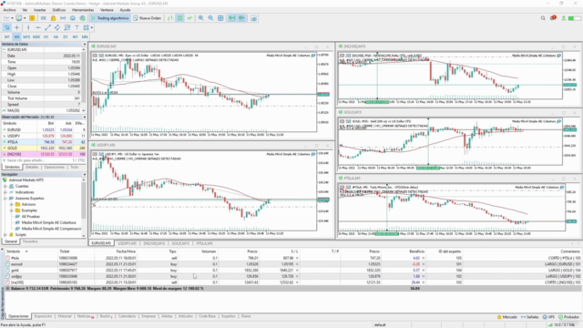Screen dimensions: 583x328
Task: Click the yellow lock bag icon
Action: click(53, 18)
